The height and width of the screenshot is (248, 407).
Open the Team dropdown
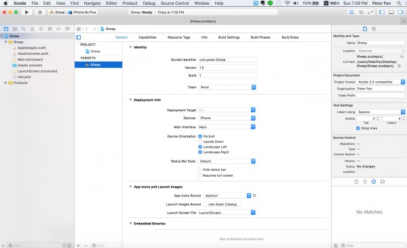(227, 87)
